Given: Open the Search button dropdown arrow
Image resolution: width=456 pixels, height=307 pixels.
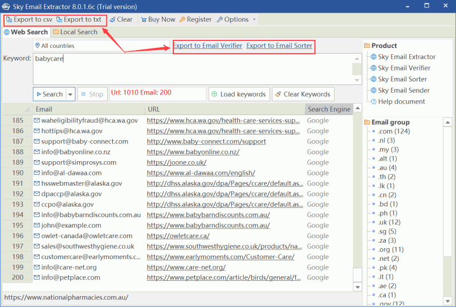Looking at the screenshot, I should (x=70, y=94).
